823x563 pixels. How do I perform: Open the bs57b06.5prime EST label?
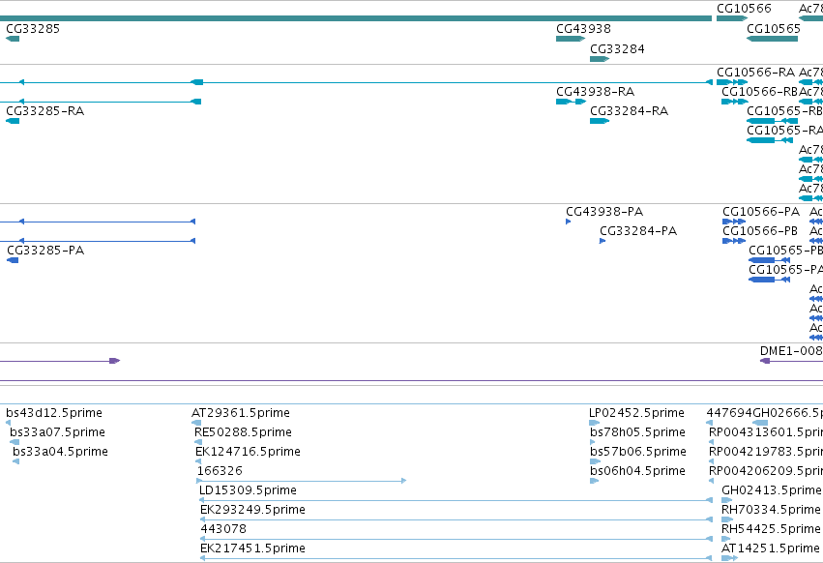coord(638,452)
